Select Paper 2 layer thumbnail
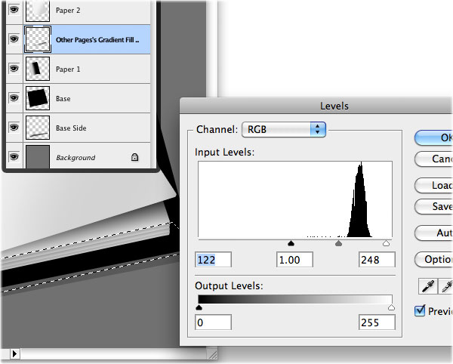This screenshot has height=364, width=453. click(x=38, y=11)
